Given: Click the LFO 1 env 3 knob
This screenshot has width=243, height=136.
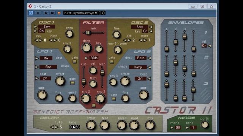Looking at the screenshot, I should 72,99.
